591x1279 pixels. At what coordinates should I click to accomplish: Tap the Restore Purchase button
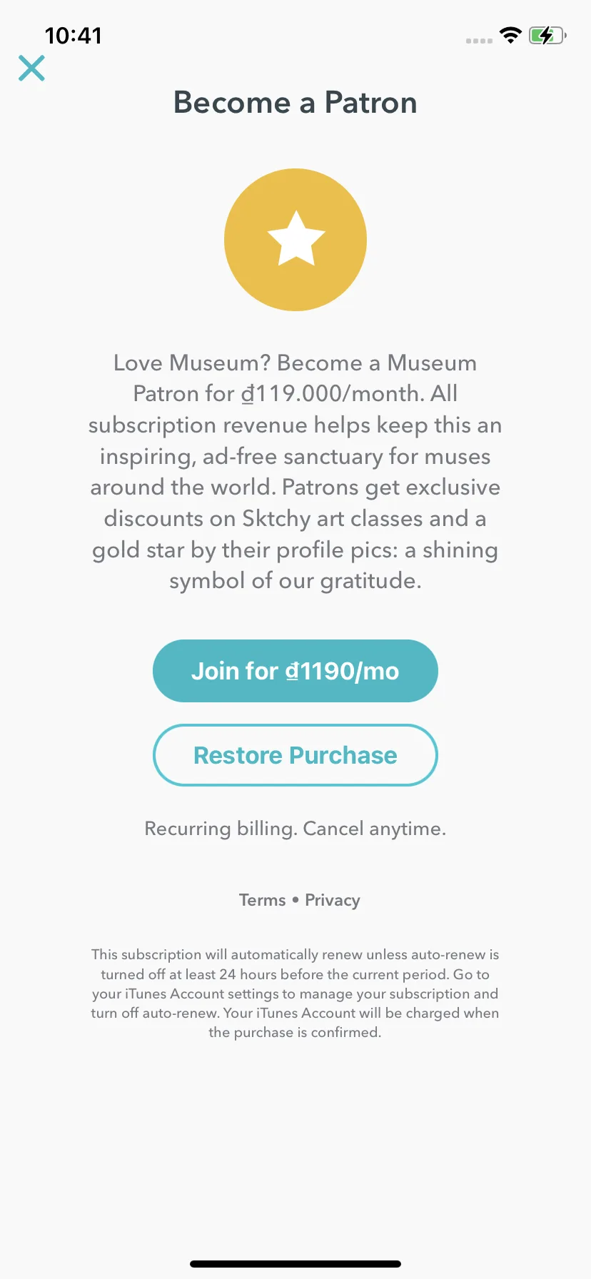(x=295, y=755)
